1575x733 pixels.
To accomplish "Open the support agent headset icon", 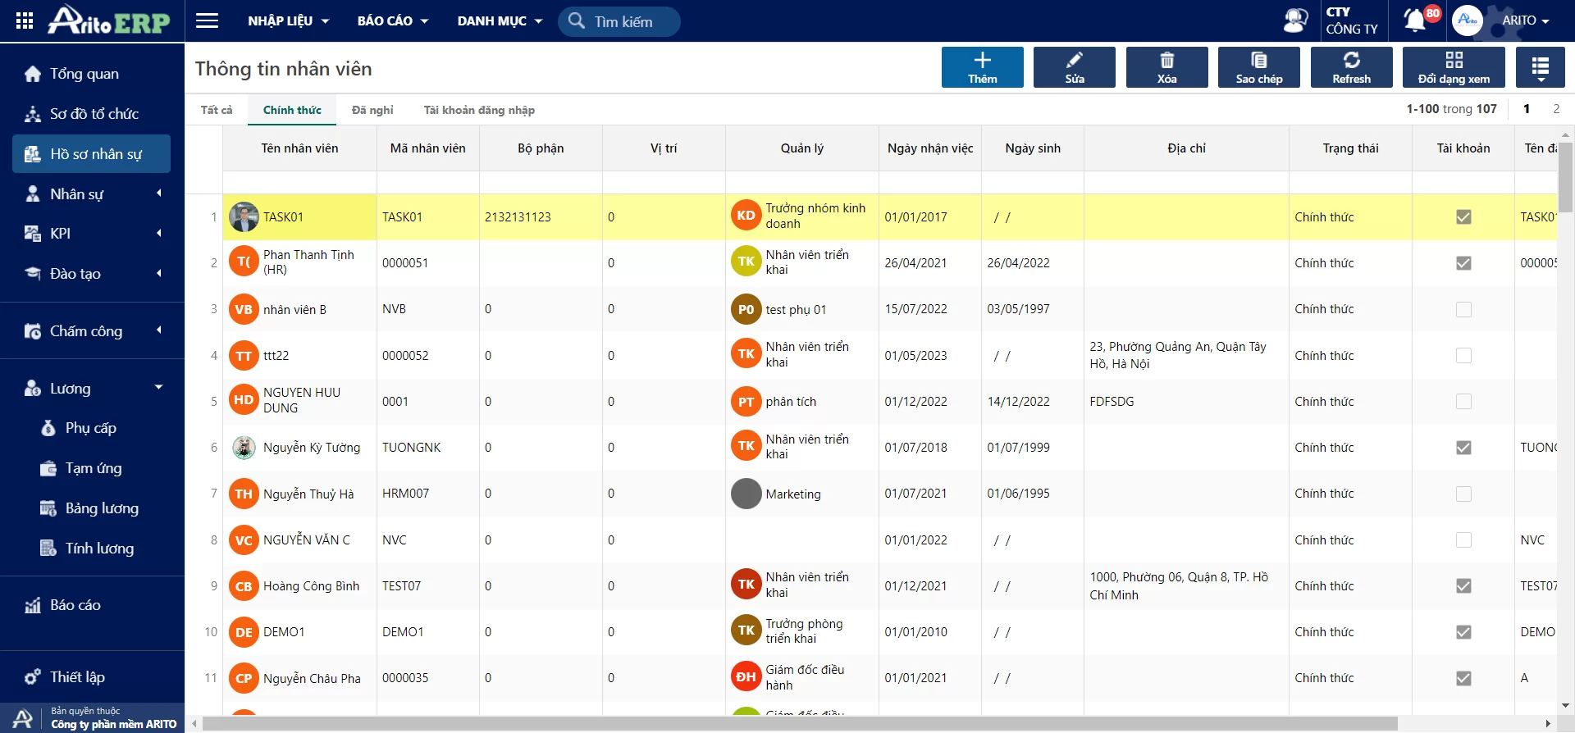I will tap(1295, 20).
